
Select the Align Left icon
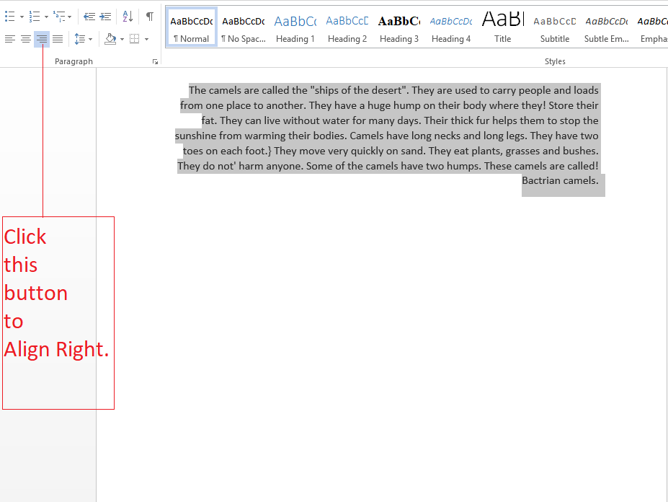[10, 39]
